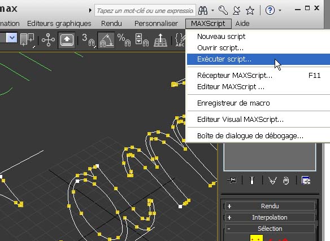
Task: Click the Help question mark icon
Action: pyautogui.click(x=270, y=10)
